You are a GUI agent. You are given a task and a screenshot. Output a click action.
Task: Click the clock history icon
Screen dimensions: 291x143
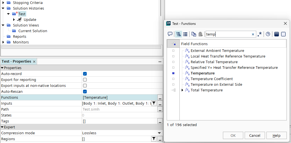(x=268, y=34)
